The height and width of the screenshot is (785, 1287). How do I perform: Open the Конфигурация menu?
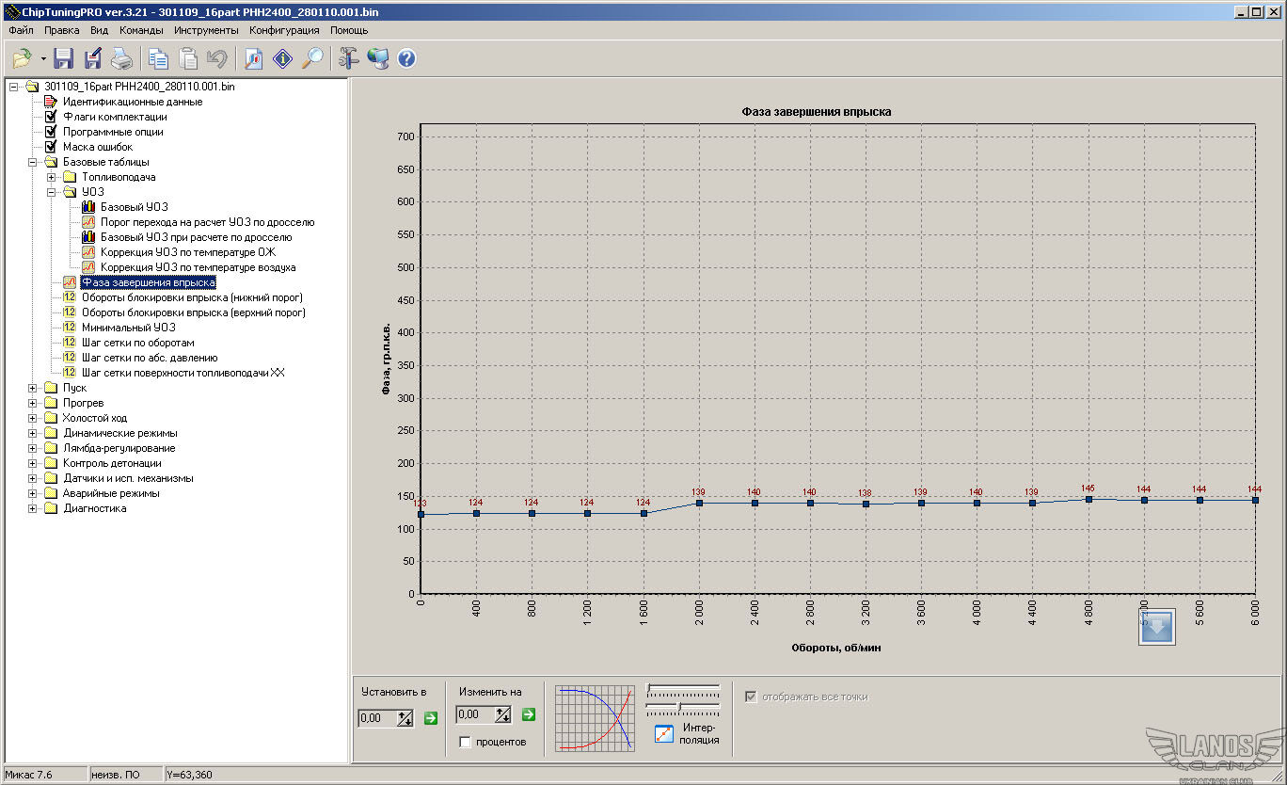coord(284,30)
